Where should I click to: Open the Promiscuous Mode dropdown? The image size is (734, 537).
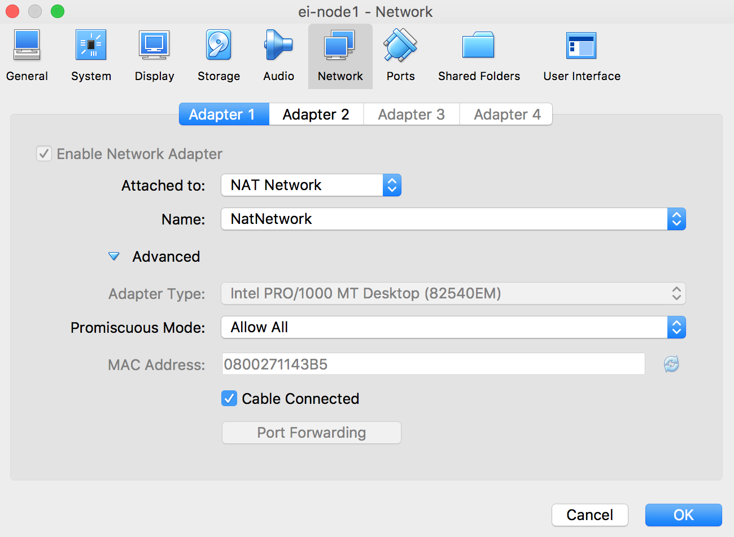point(453,327)
